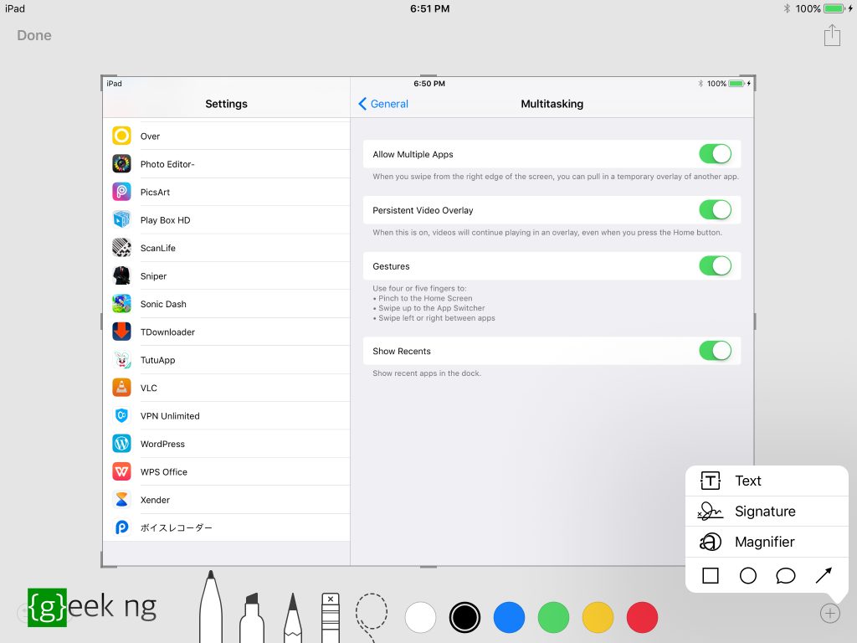
Task: Insert a circle shape
Action: [x=747, y=575]
